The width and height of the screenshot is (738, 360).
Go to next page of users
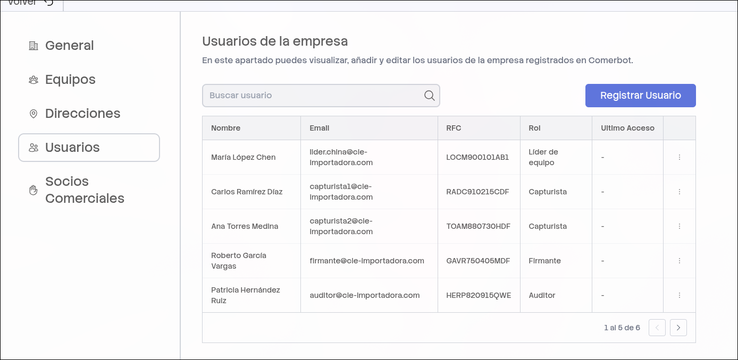click(x=678, y=328)
